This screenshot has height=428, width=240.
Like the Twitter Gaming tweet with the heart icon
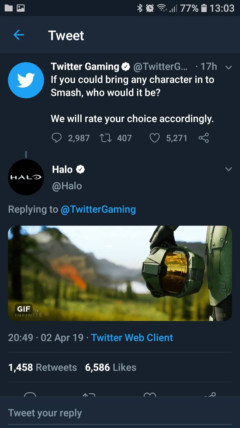[154, 138]
